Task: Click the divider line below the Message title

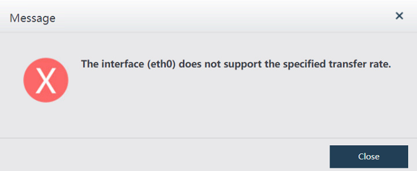Action: [x=208, y=32]
